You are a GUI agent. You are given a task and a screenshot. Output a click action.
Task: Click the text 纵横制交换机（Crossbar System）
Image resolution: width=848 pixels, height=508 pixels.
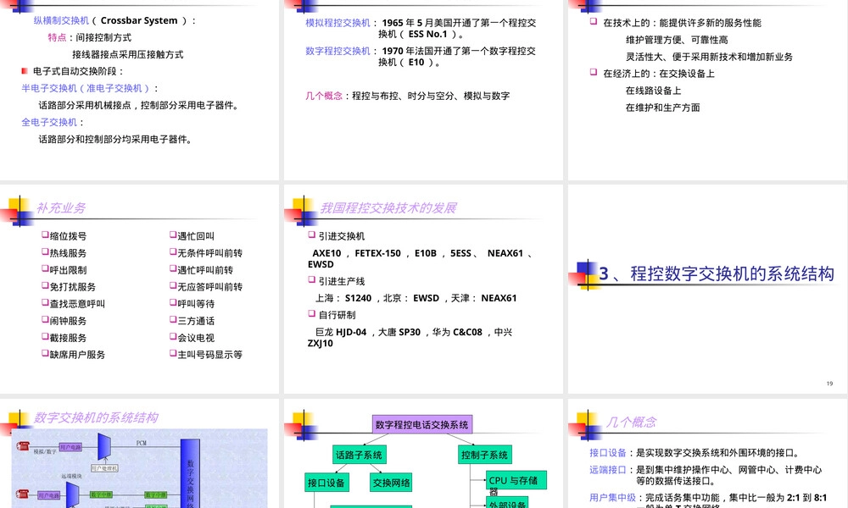coord(111,20)
